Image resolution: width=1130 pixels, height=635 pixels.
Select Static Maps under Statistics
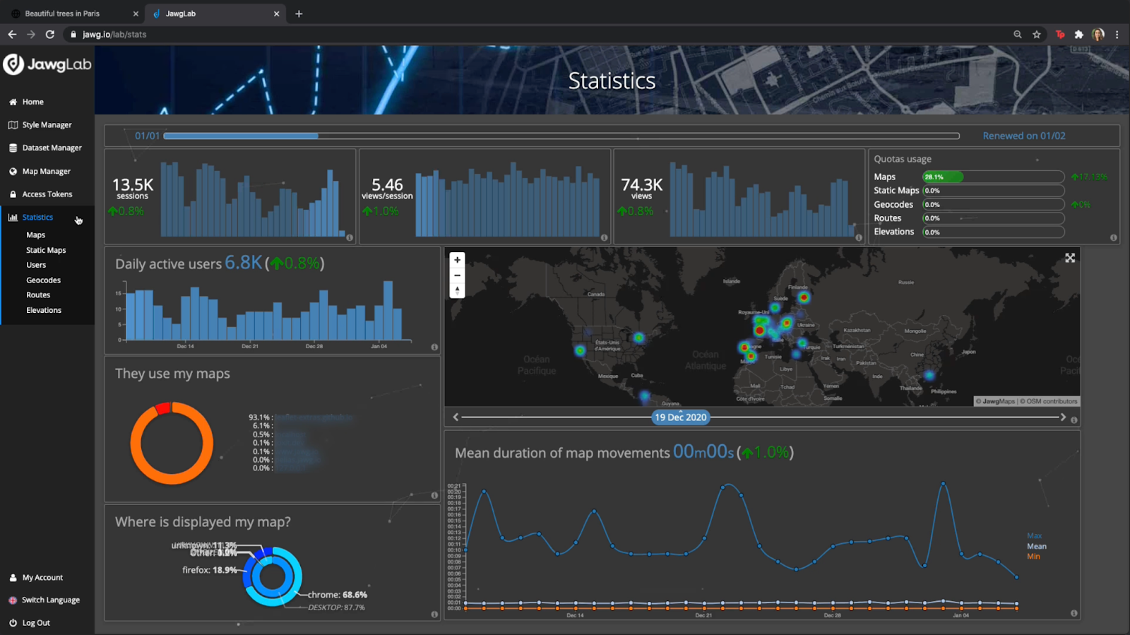point(46,250)
